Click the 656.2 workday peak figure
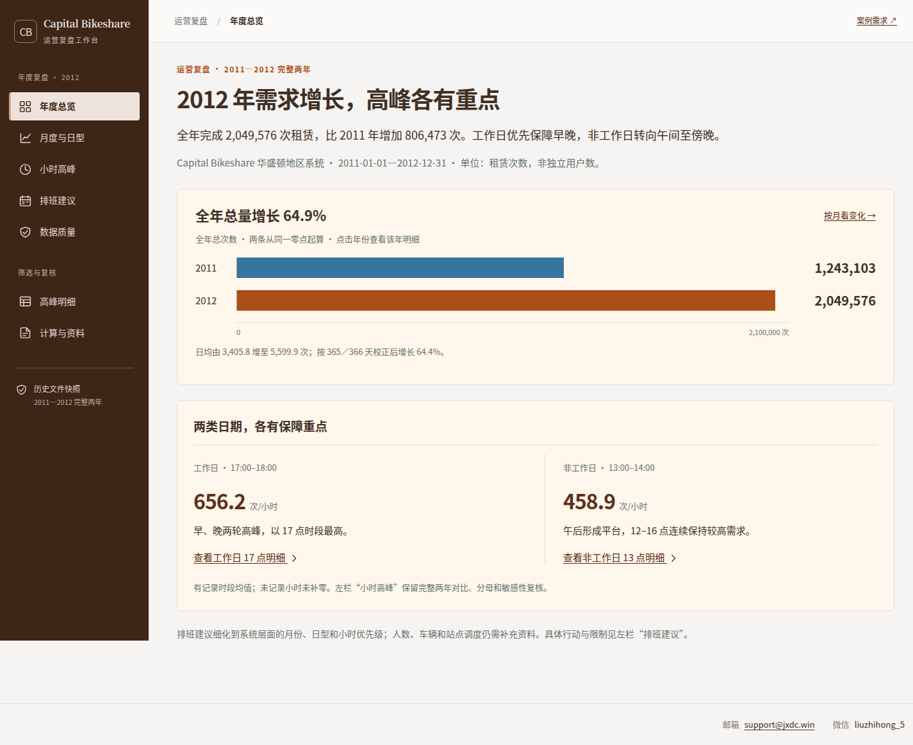The height and width of the screenshot is (745, 913). pyautogui.click(x=219, y=502)
